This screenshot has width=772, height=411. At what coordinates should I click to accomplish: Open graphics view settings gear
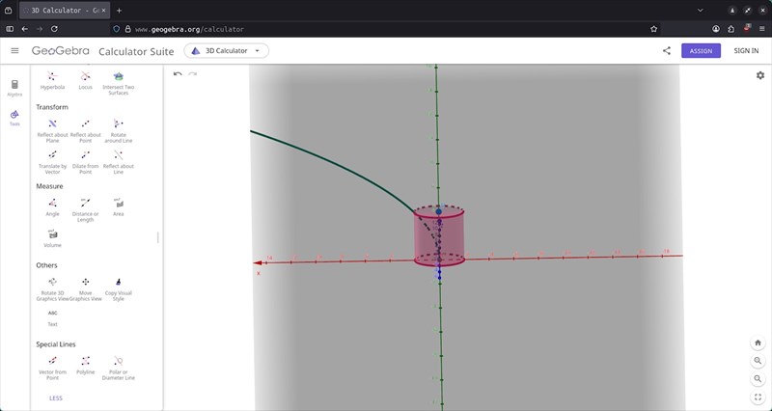coord(758,75)
